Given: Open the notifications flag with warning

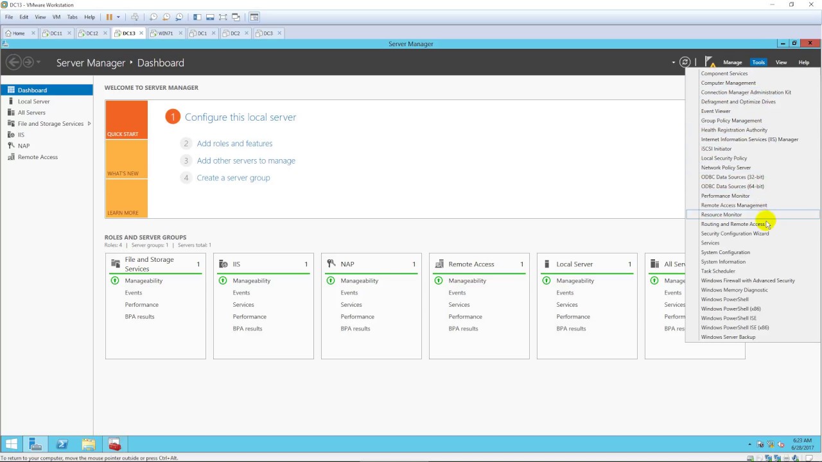Looking at the screenshot, I should [710, 62].
